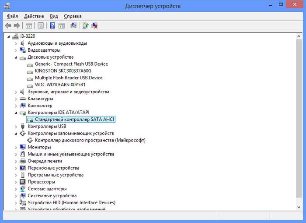The width and height of the screenshot is (306, 223).
Task: Expand the Видеоадаптеры category
Action: point(16,50)
